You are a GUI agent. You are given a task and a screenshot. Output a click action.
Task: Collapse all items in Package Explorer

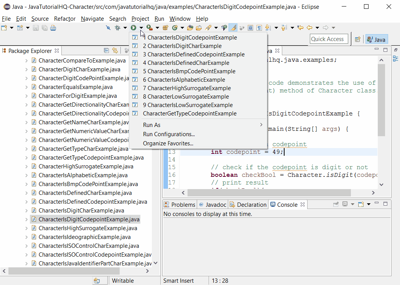[x=107, y=50]
